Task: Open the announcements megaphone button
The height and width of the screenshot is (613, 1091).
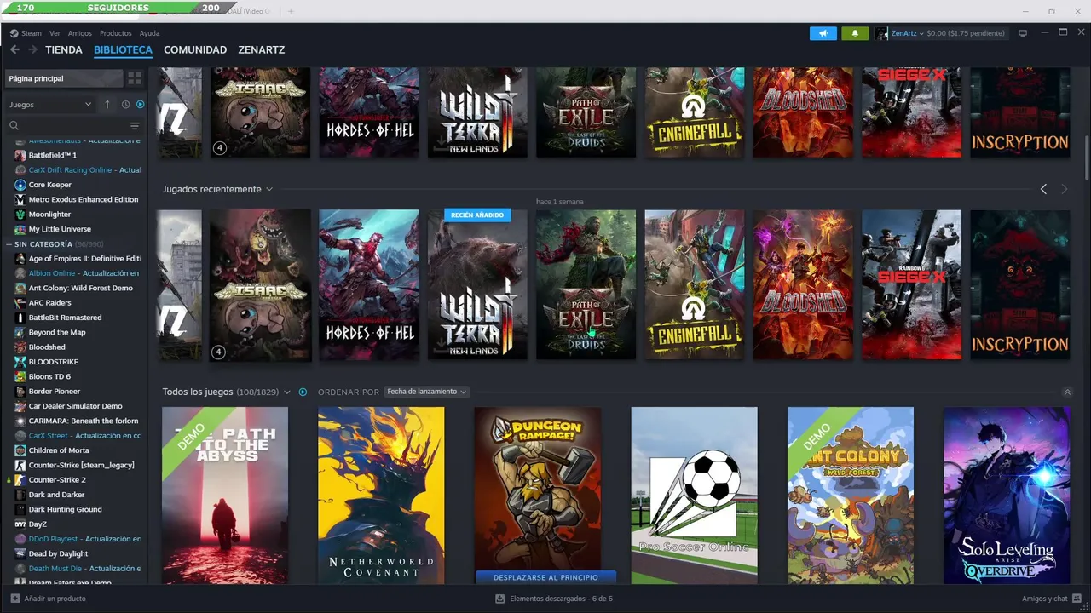Action: [x=823, y=33]
